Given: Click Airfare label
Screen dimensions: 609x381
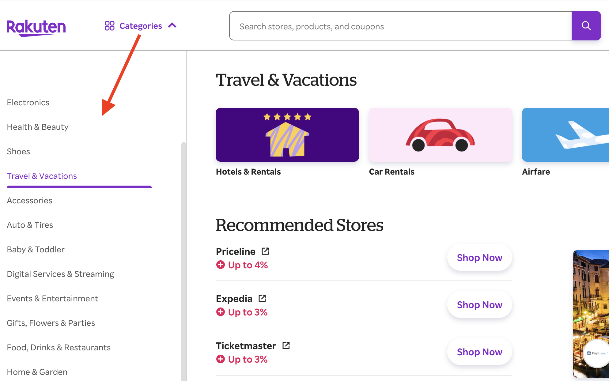Looking at the screenshot, I should (x=536, y=172).
